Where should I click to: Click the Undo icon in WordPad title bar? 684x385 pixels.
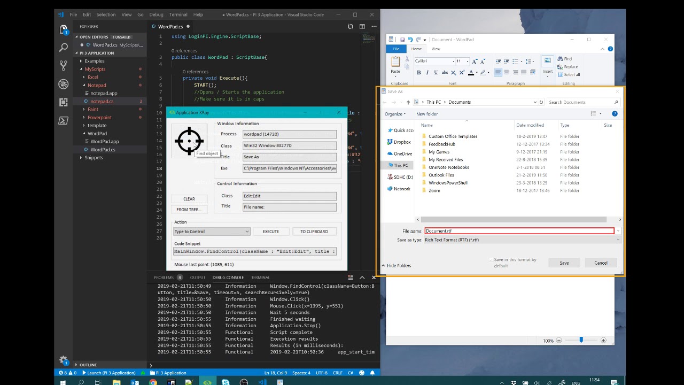coord(410,40)
